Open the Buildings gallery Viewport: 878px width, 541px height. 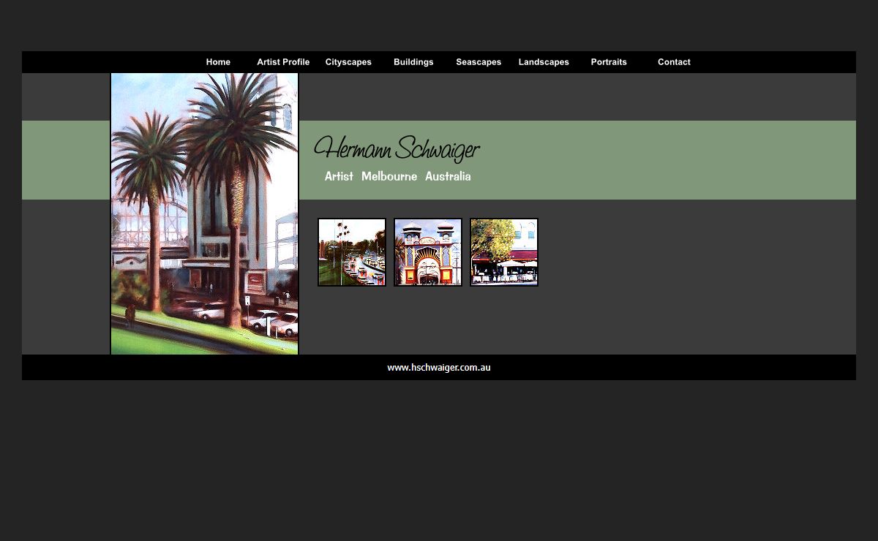pos(413,62)
